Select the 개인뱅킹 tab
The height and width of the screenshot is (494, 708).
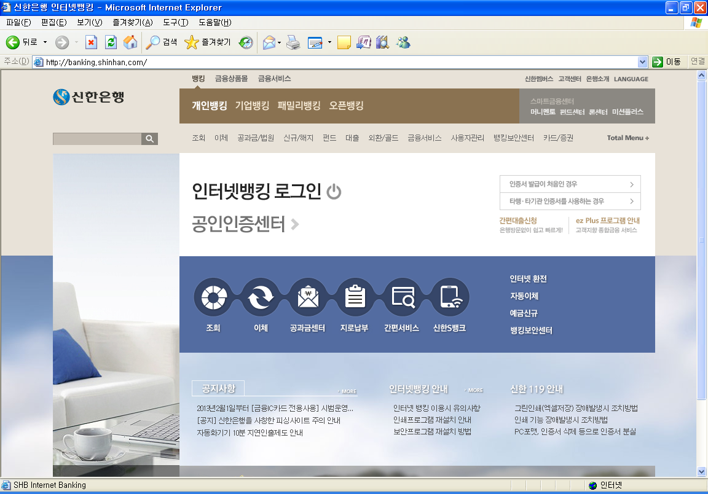click(x=210, y=106)
